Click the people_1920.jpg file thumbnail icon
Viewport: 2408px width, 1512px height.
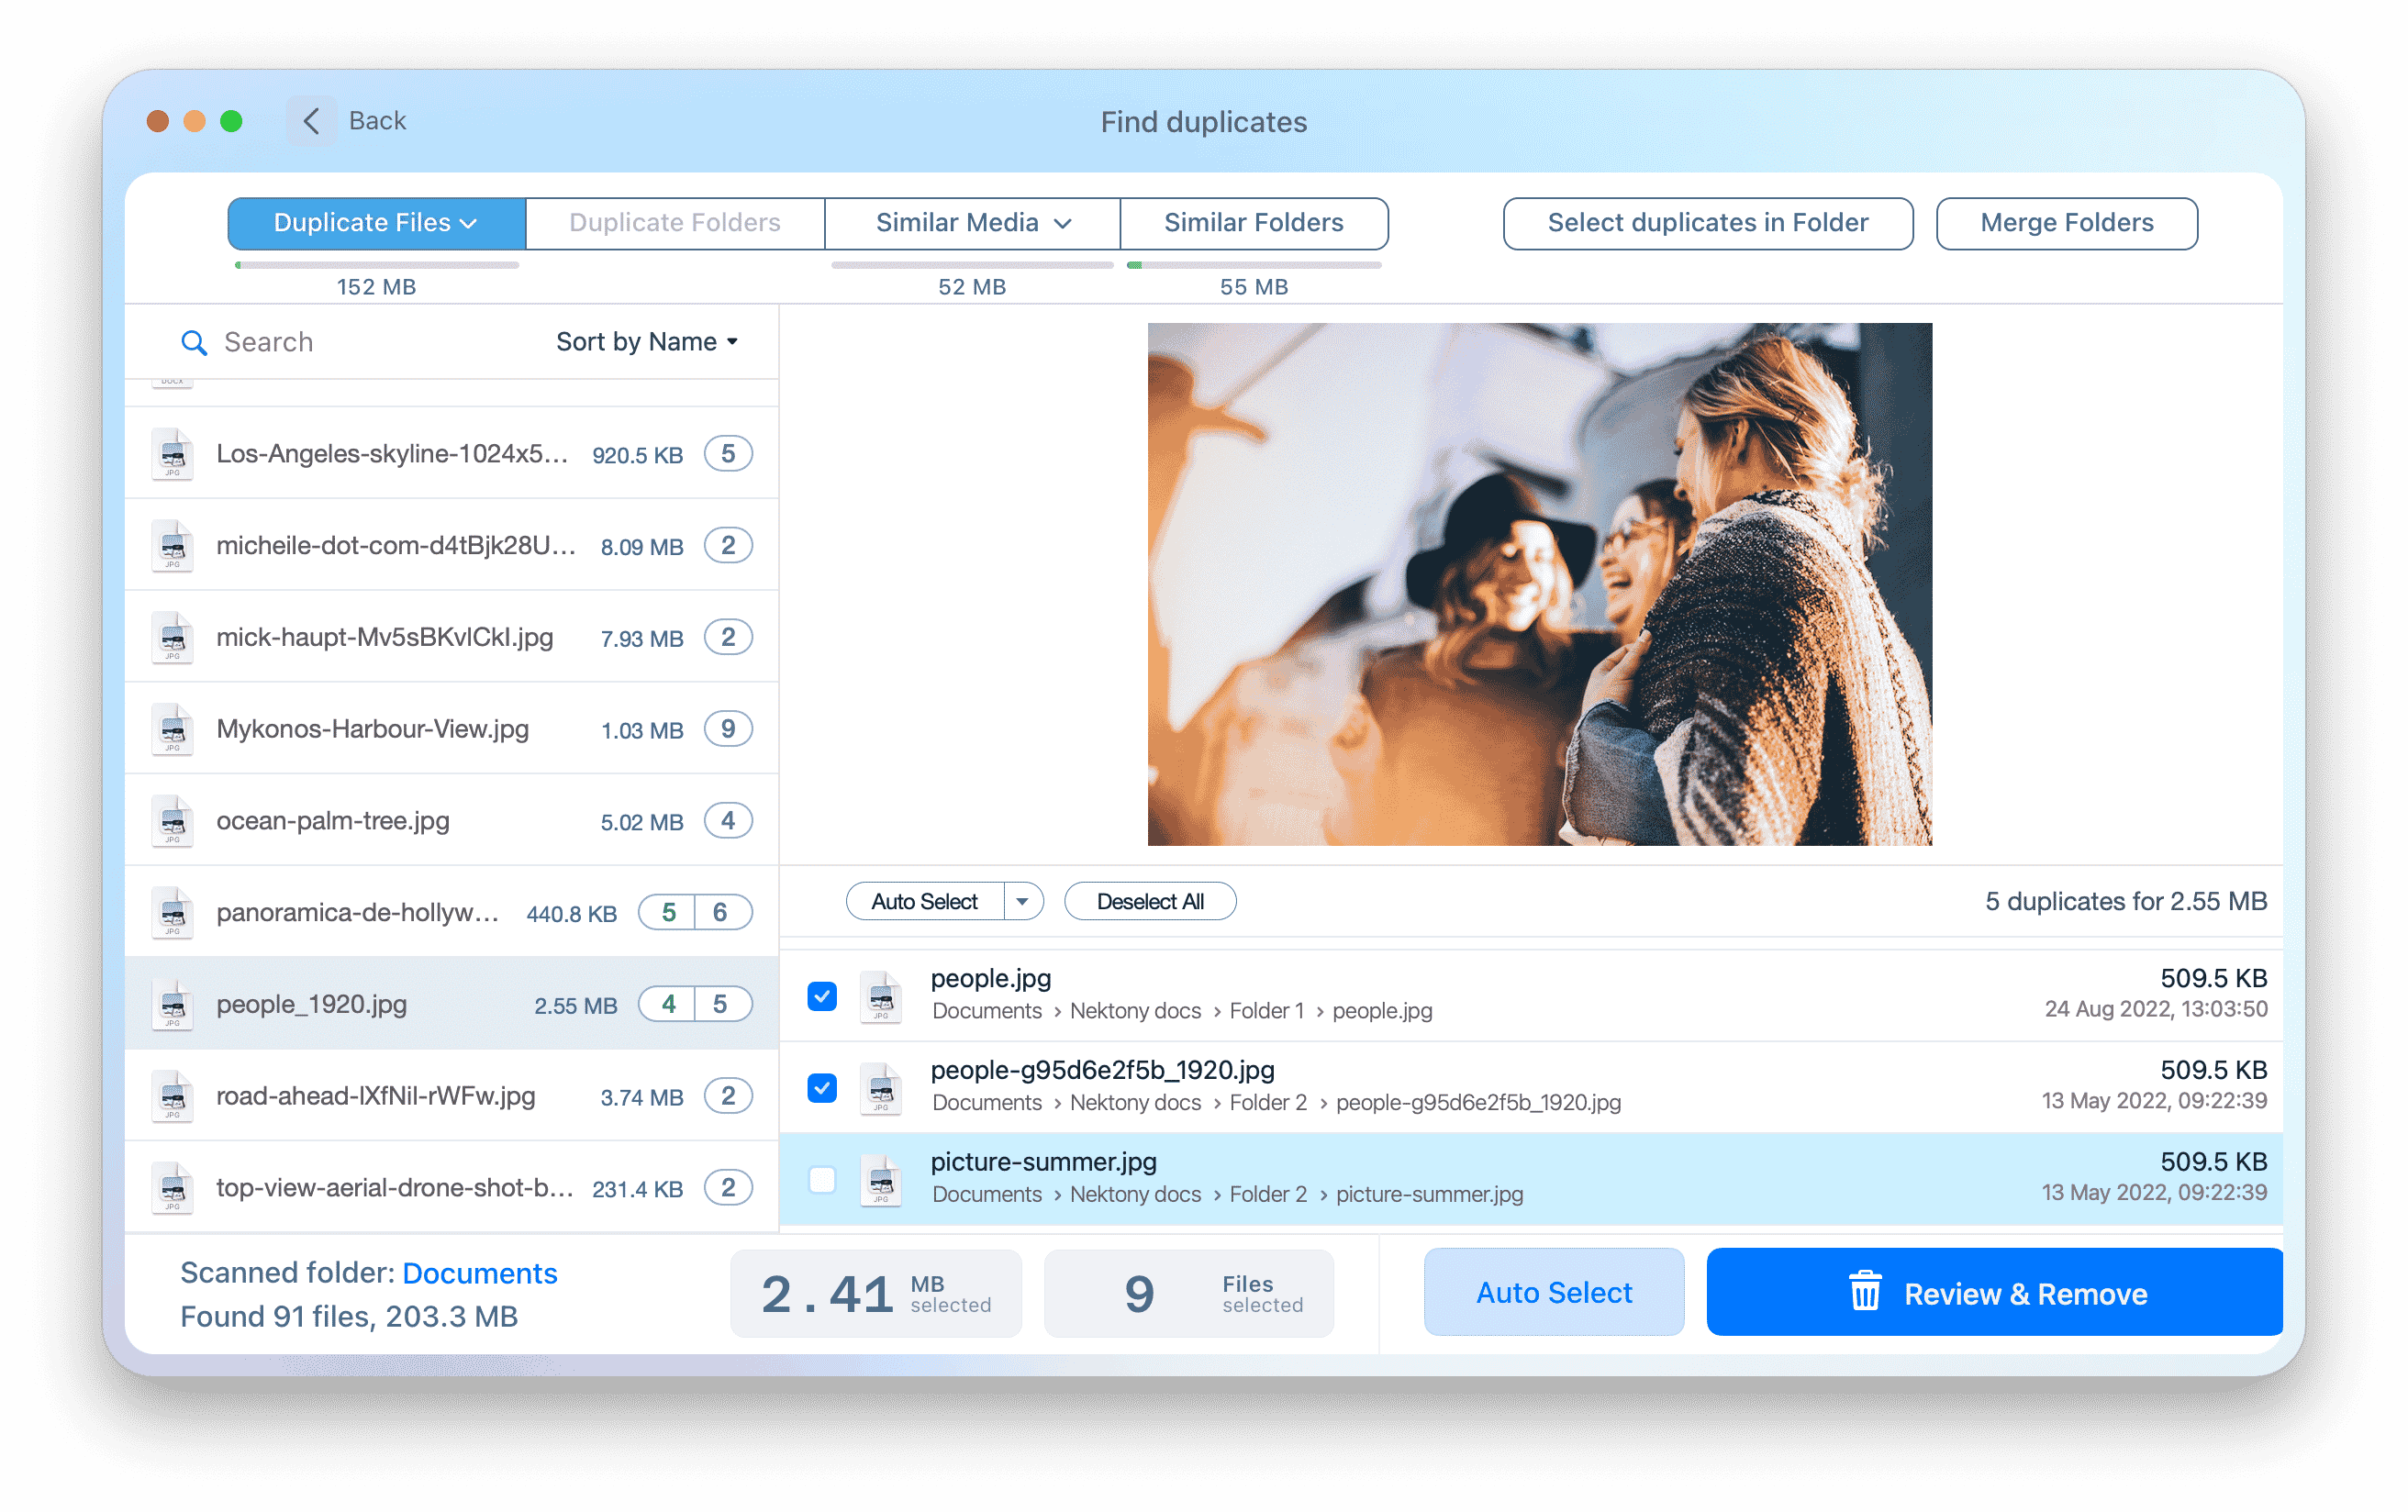point(174,1004)
